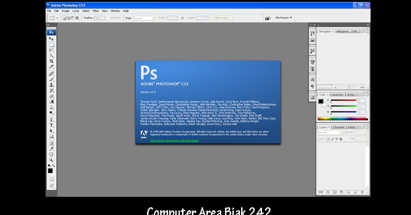Open the Style dropdown in options bar
The height and width of the screenshot is (215, 411).
click(x=144, y=18)
